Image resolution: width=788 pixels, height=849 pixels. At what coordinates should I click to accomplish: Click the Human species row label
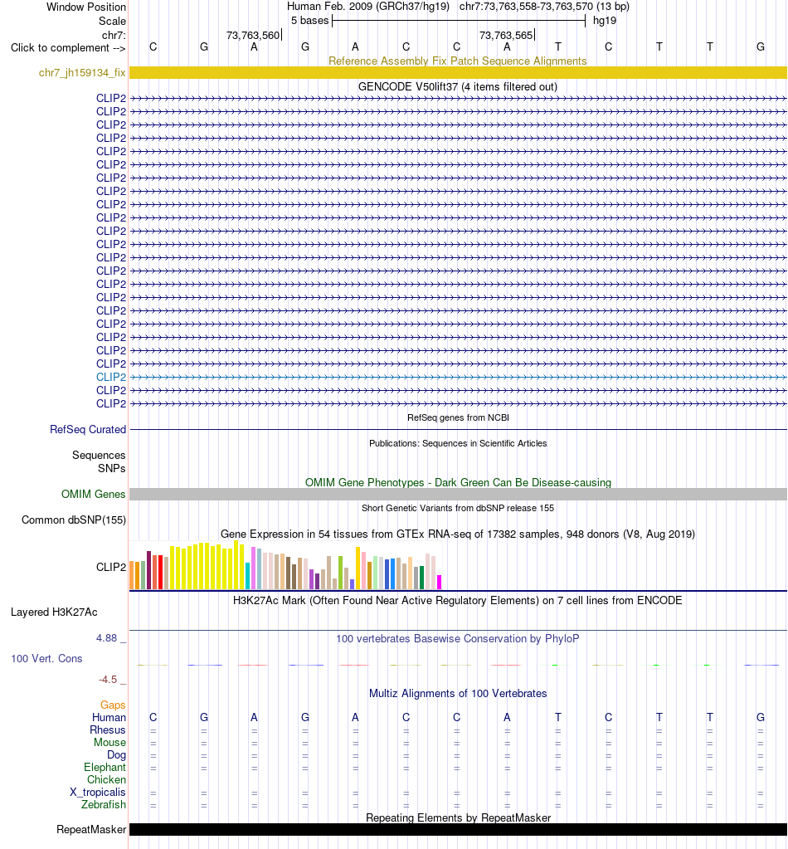109,717
